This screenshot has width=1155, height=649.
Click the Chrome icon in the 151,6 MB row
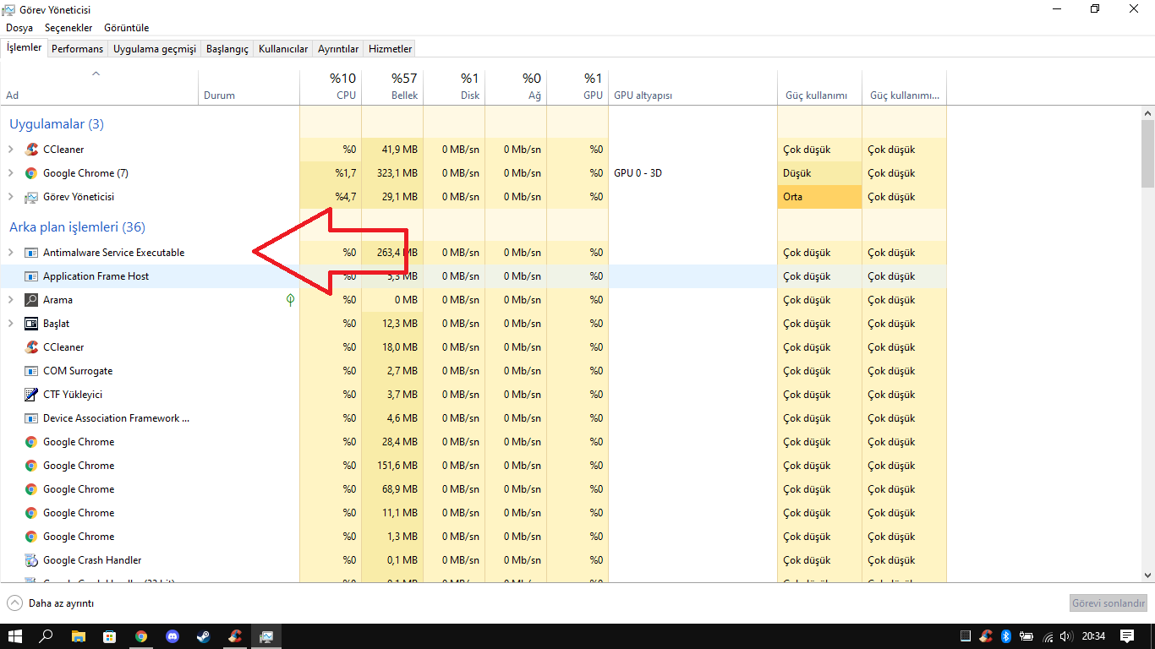pyautogui.click(x=31, y=466)
